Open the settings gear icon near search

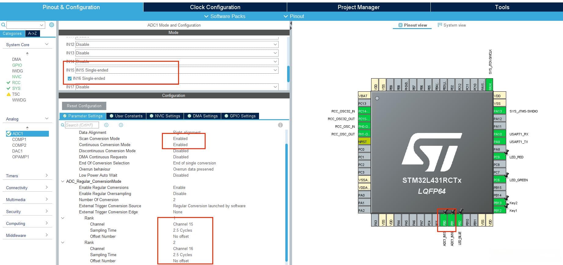click(52, 25)
